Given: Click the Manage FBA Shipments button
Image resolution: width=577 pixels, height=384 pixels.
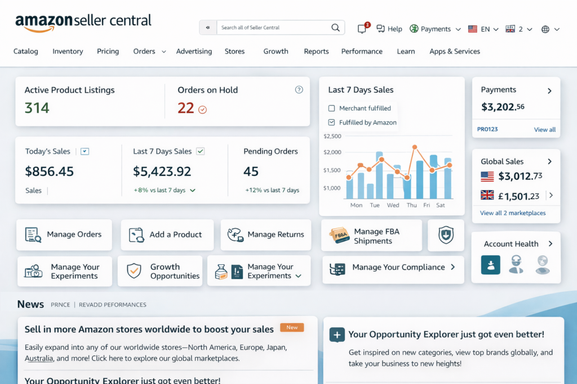Looking at the screenshot, I should [372, 236].
